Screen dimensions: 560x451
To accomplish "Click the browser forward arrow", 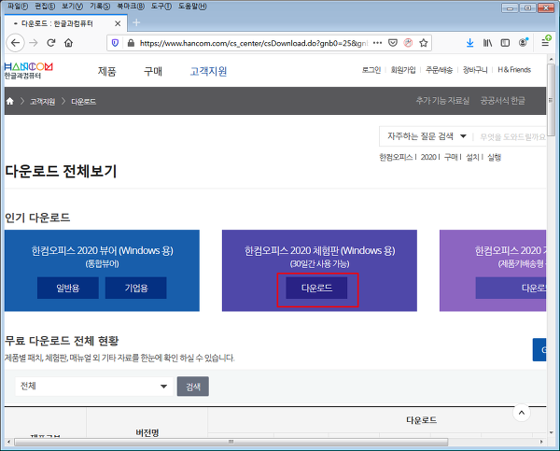I will pos(34,43).
